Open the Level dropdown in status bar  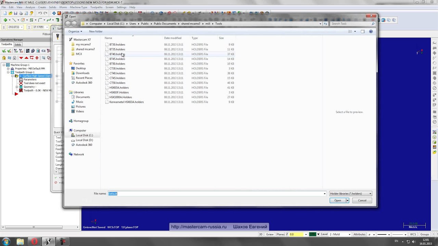point(349,234)
